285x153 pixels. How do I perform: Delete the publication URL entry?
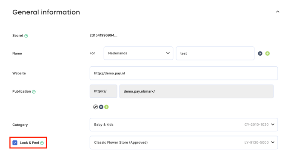[x=101, y=107]
